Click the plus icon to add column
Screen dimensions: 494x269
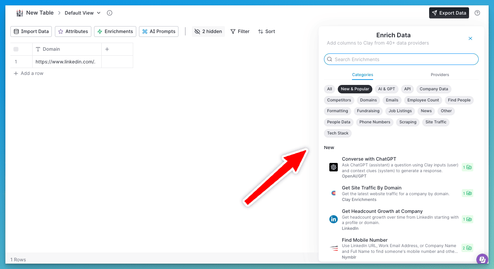click(107, 49)
